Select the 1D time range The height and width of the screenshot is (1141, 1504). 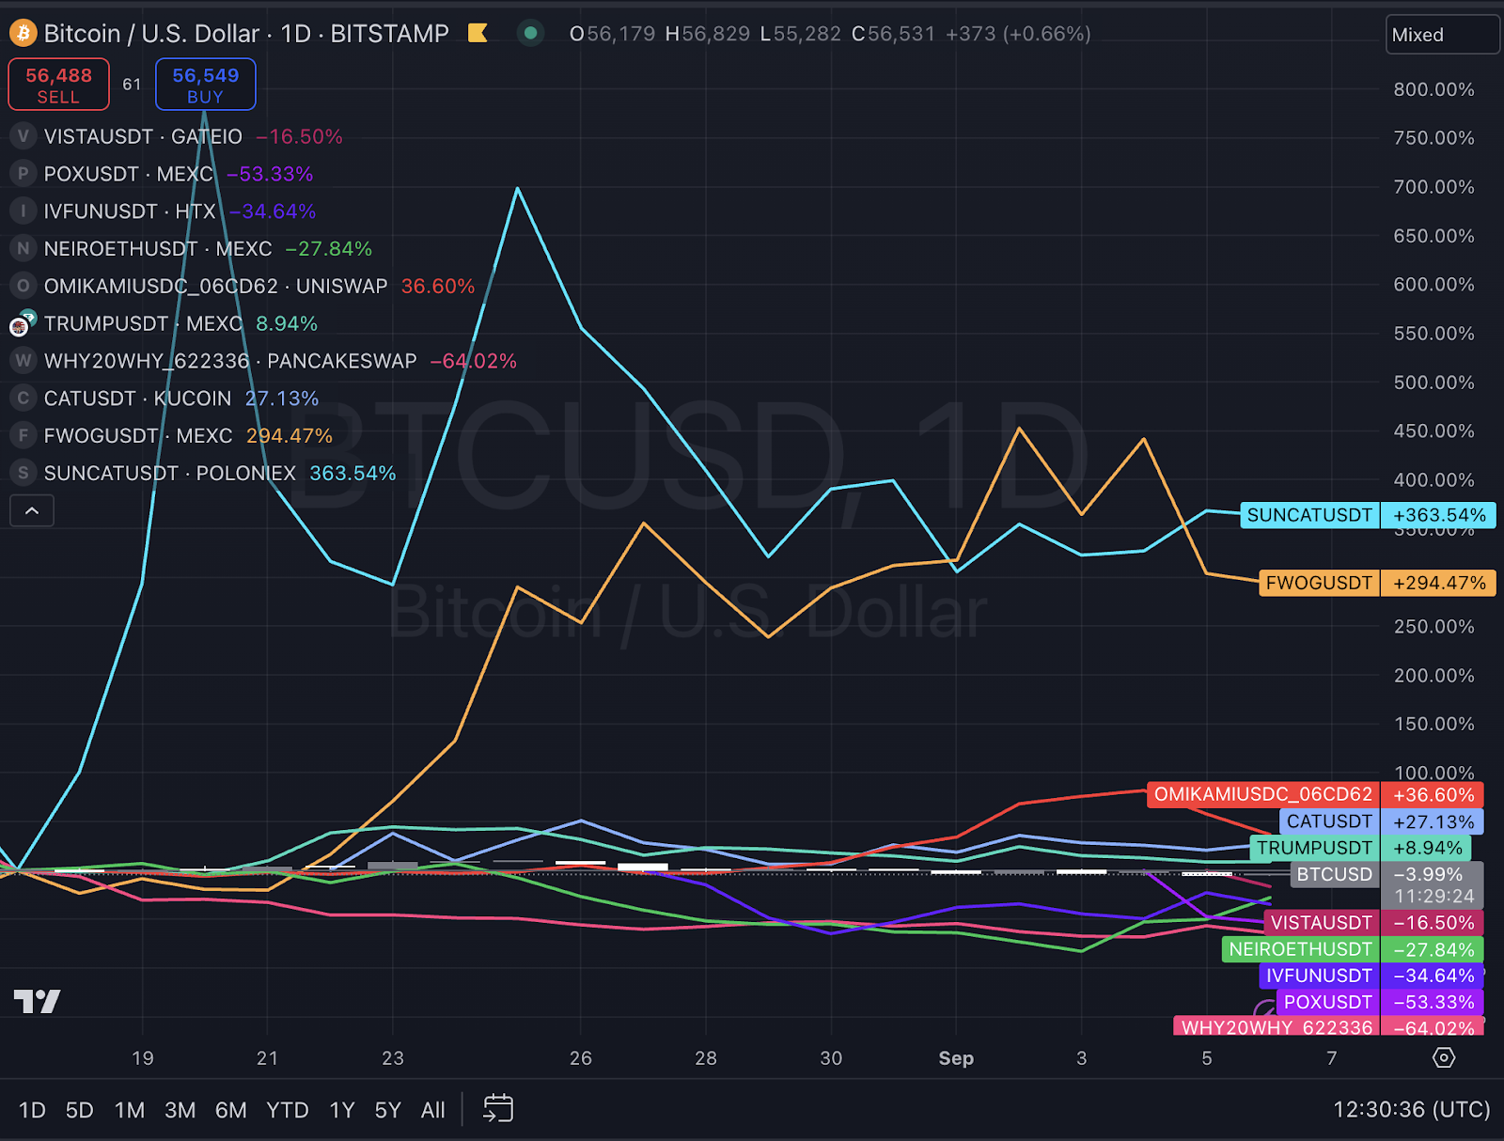[x=32, y=1110]
